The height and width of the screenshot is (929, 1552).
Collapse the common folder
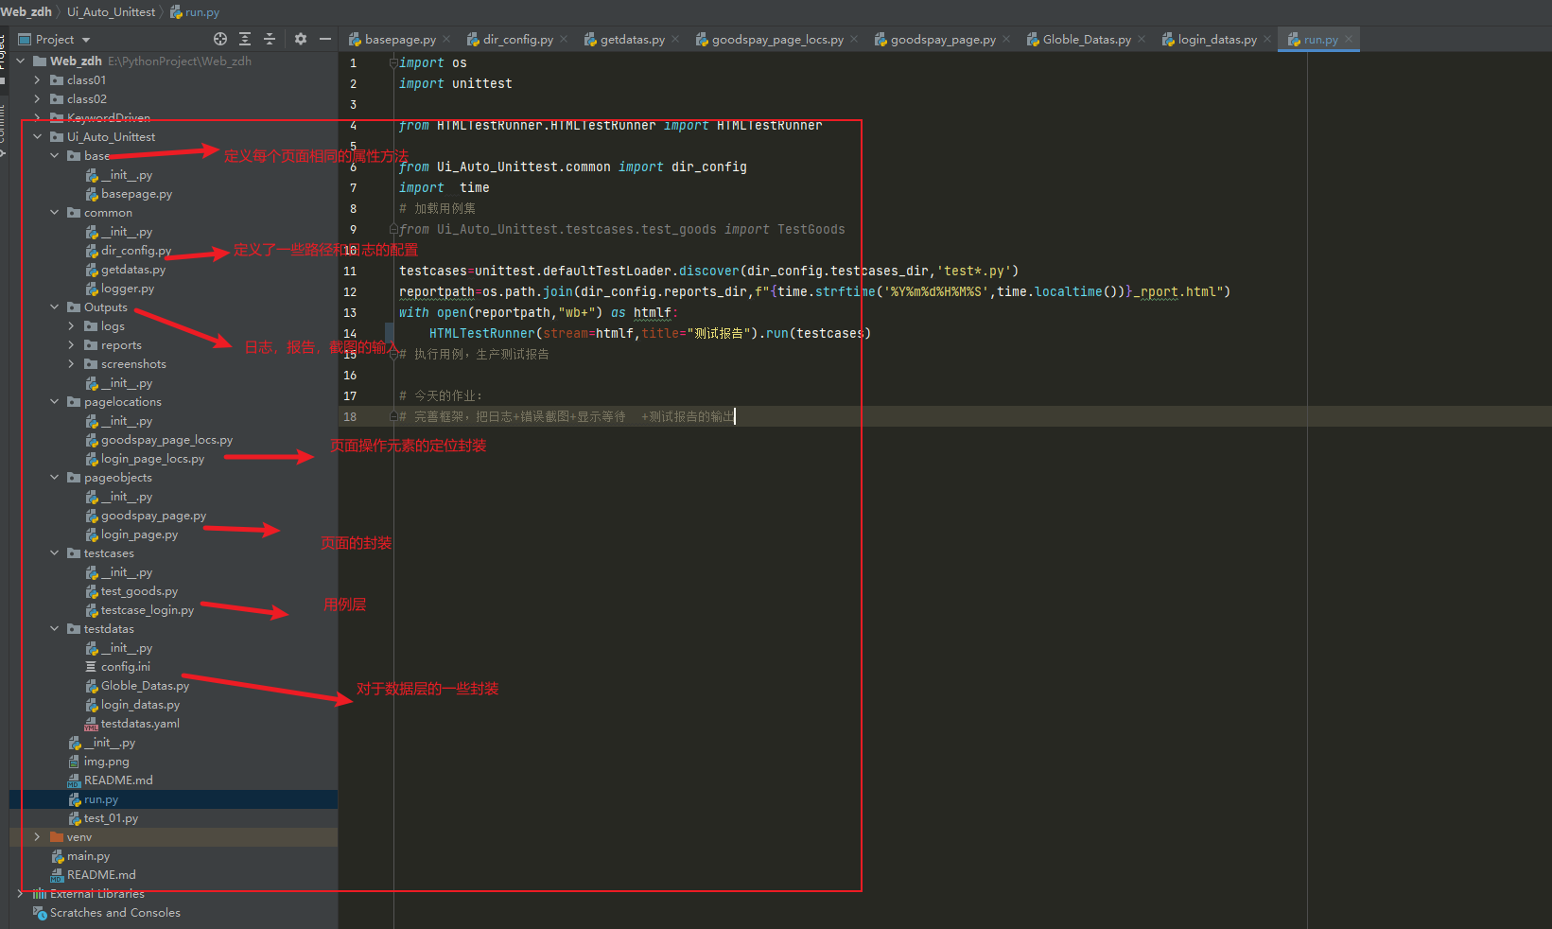pyautogui.click(x=54, y=213)
